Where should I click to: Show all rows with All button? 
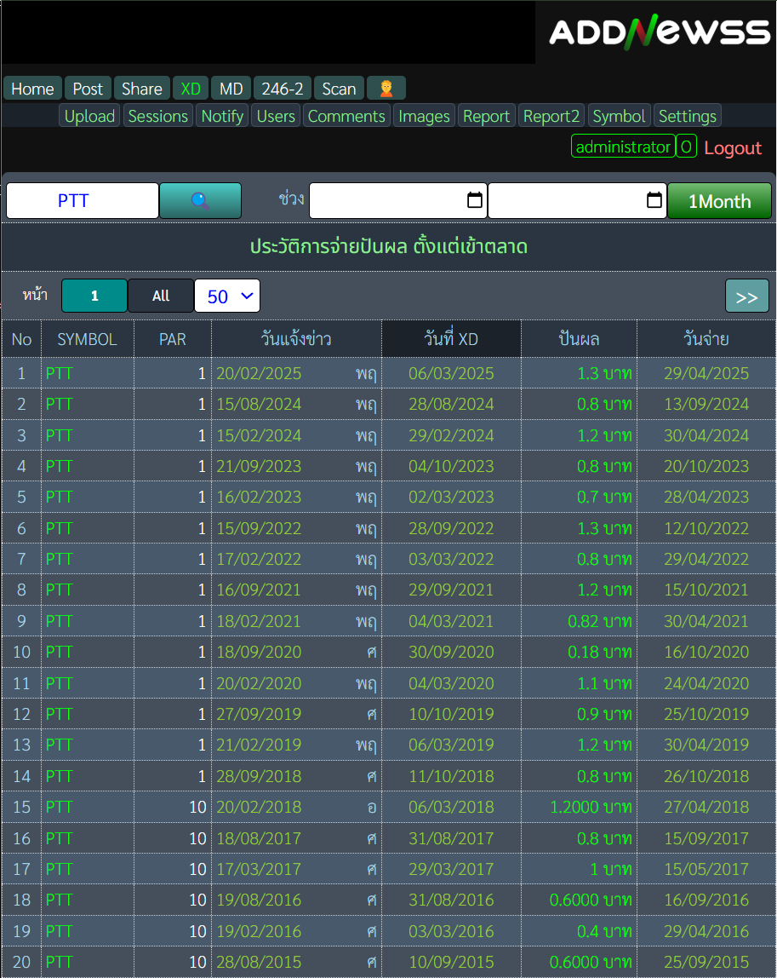pyautogui.click(x=161, y=296)
